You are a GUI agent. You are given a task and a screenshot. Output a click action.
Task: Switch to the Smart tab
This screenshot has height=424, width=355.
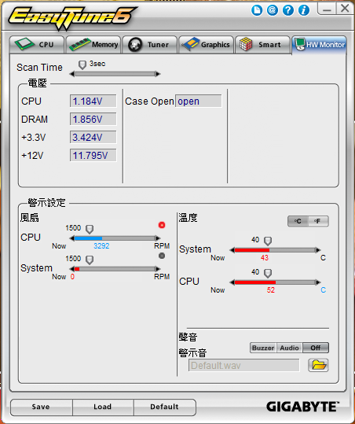pos(262,45)
